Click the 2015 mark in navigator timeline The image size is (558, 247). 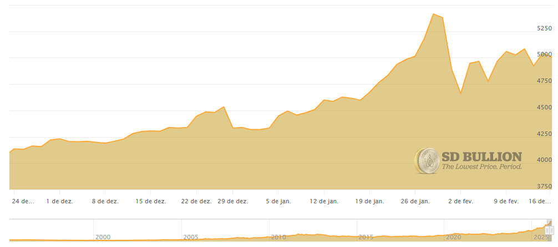tap(366, 237)
